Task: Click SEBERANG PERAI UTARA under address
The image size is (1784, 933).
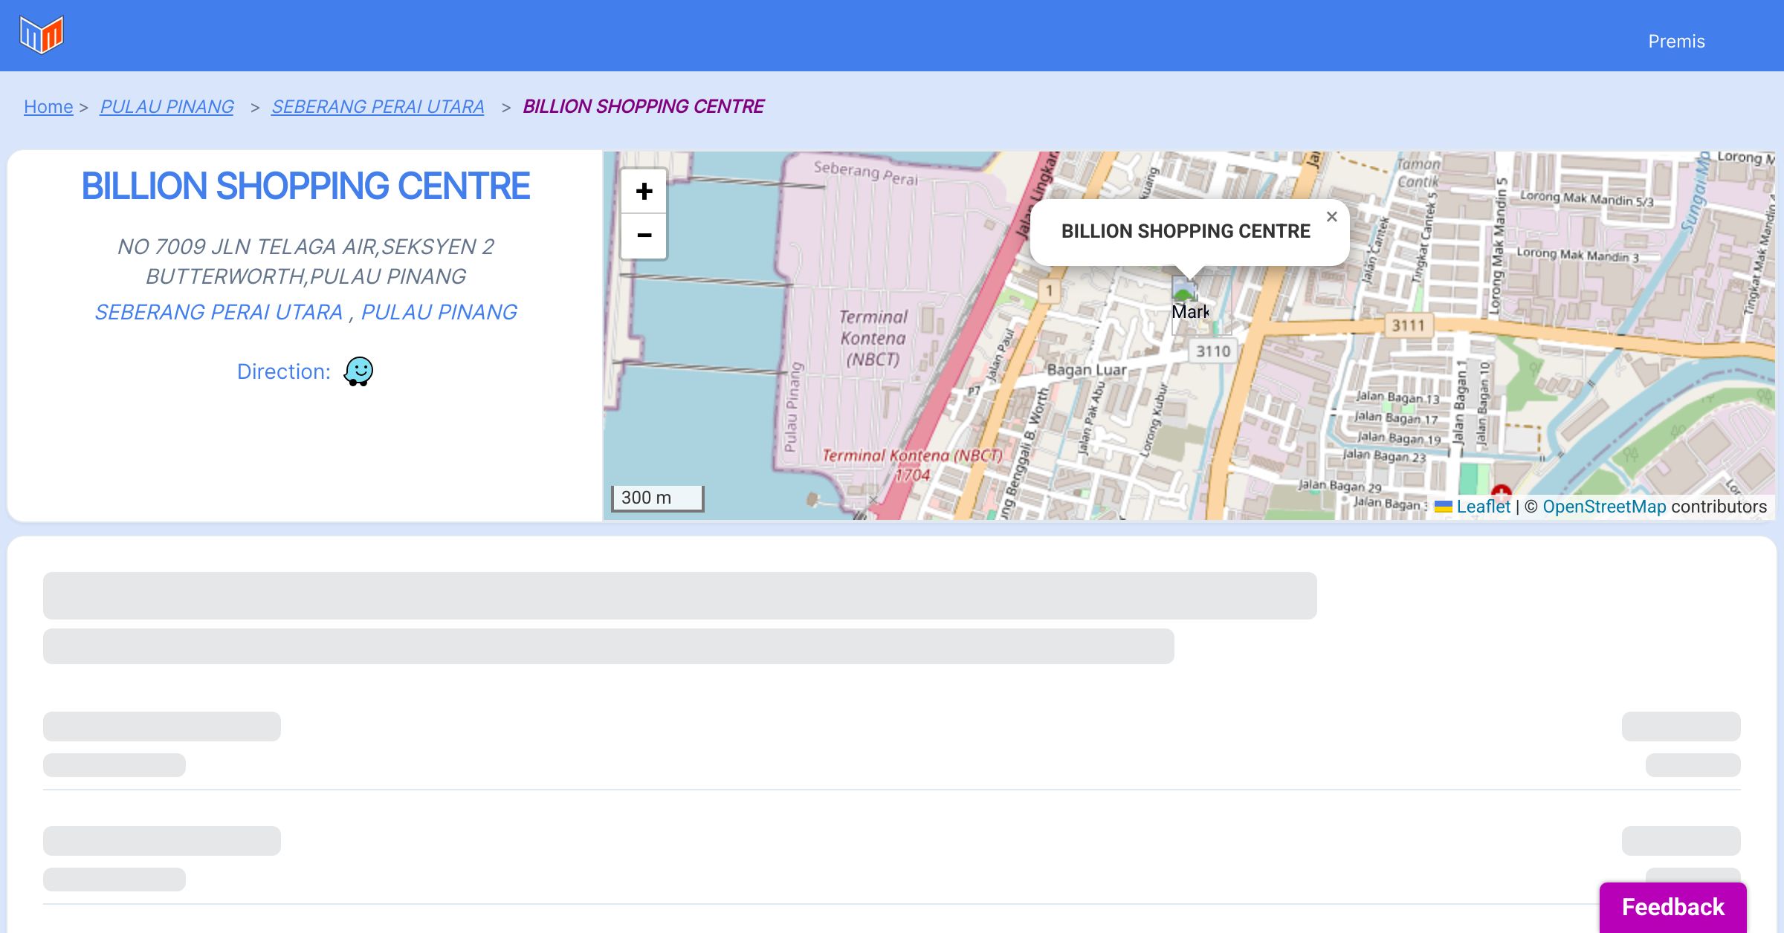Action: pos(219,312)
